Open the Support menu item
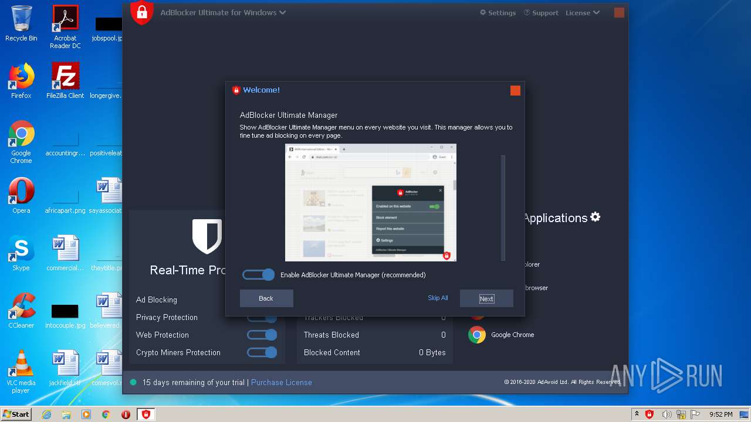This screenshot has width=751, height=422. coord(541,13)
